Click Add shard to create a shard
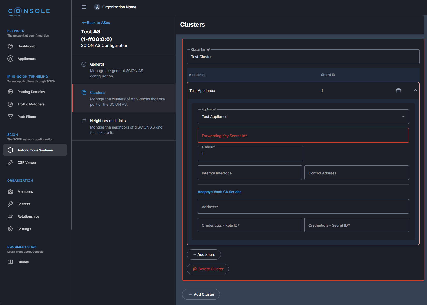This screenshot has height=305, width=427. (x=204, y=254)
